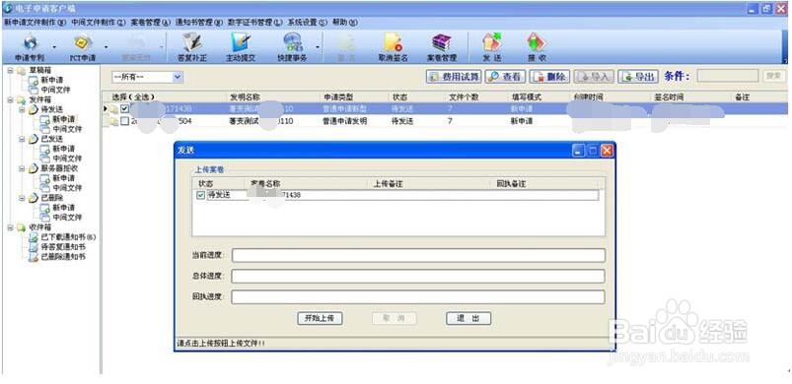
Task: Click the 退出 button in the send dialog
Action: click(468, 318)
